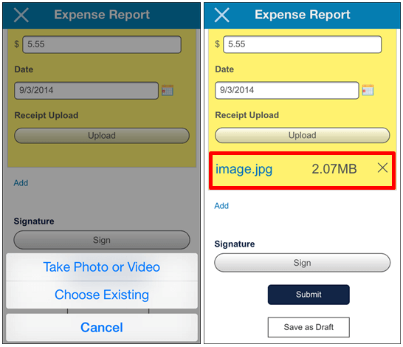Click the Submit button
The height and width of the screenshot is (347, 403).
(309, 295)
